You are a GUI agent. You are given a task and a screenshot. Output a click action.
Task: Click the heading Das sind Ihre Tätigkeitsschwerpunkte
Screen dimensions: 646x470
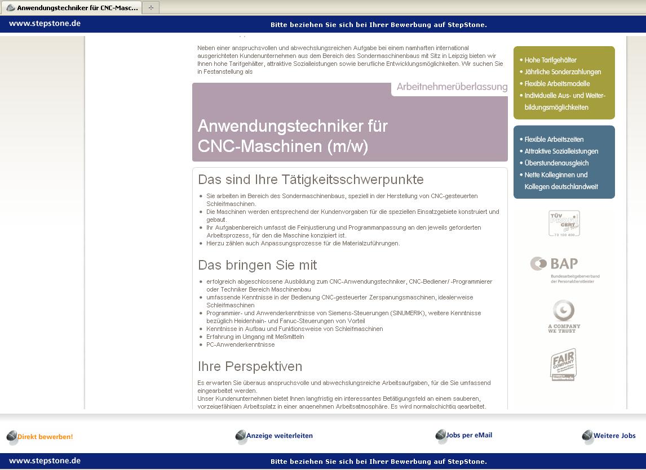pos(311,180)
